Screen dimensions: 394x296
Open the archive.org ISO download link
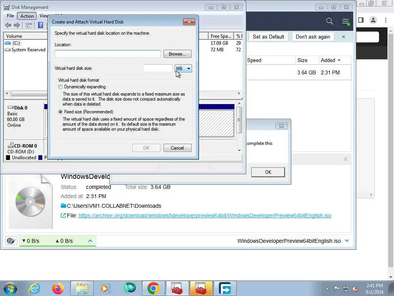click(205, 215)
